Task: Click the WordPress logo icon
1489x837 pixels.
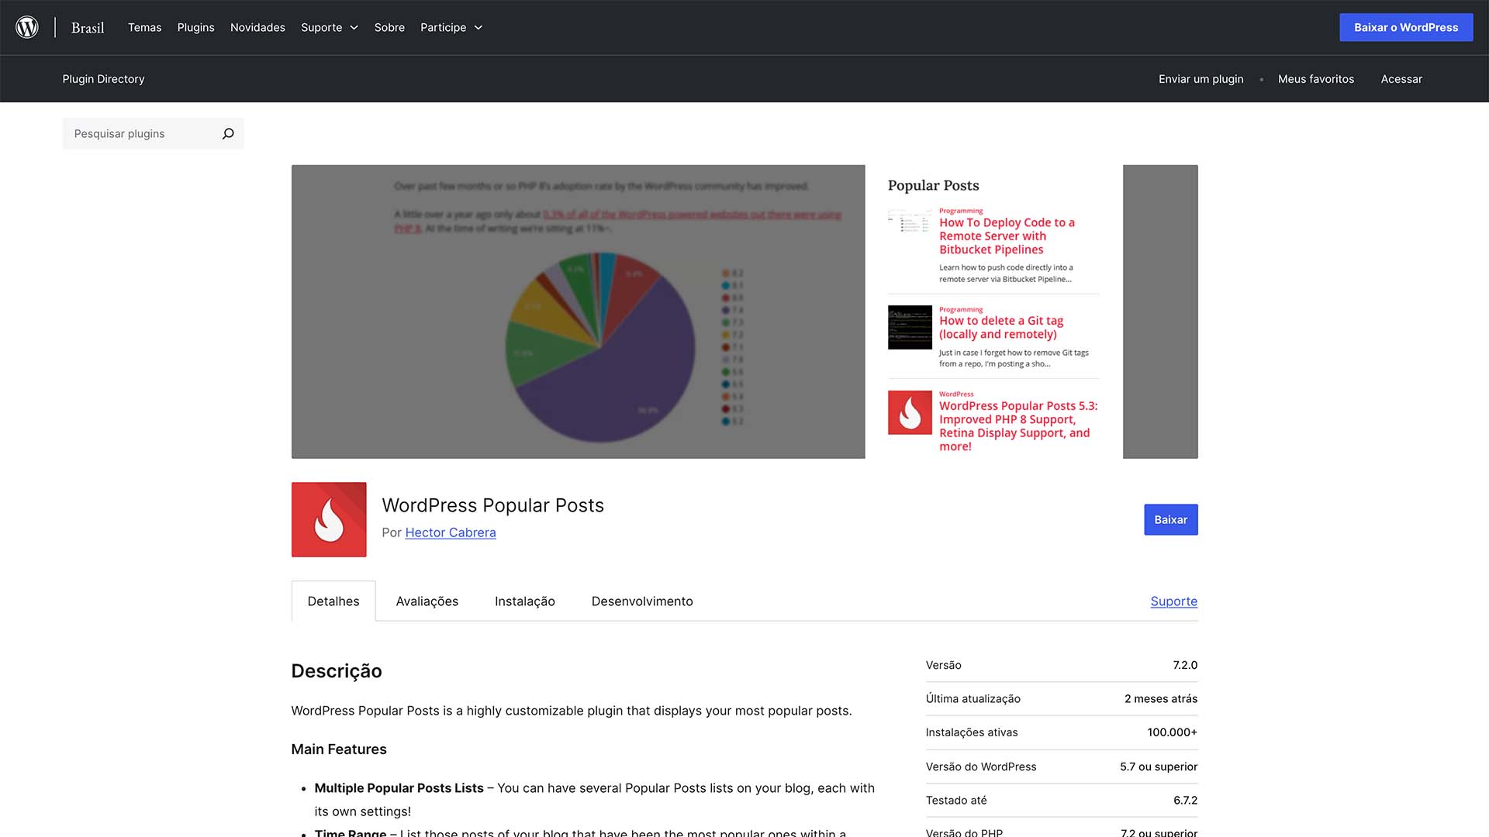Action: click(27, 27)
